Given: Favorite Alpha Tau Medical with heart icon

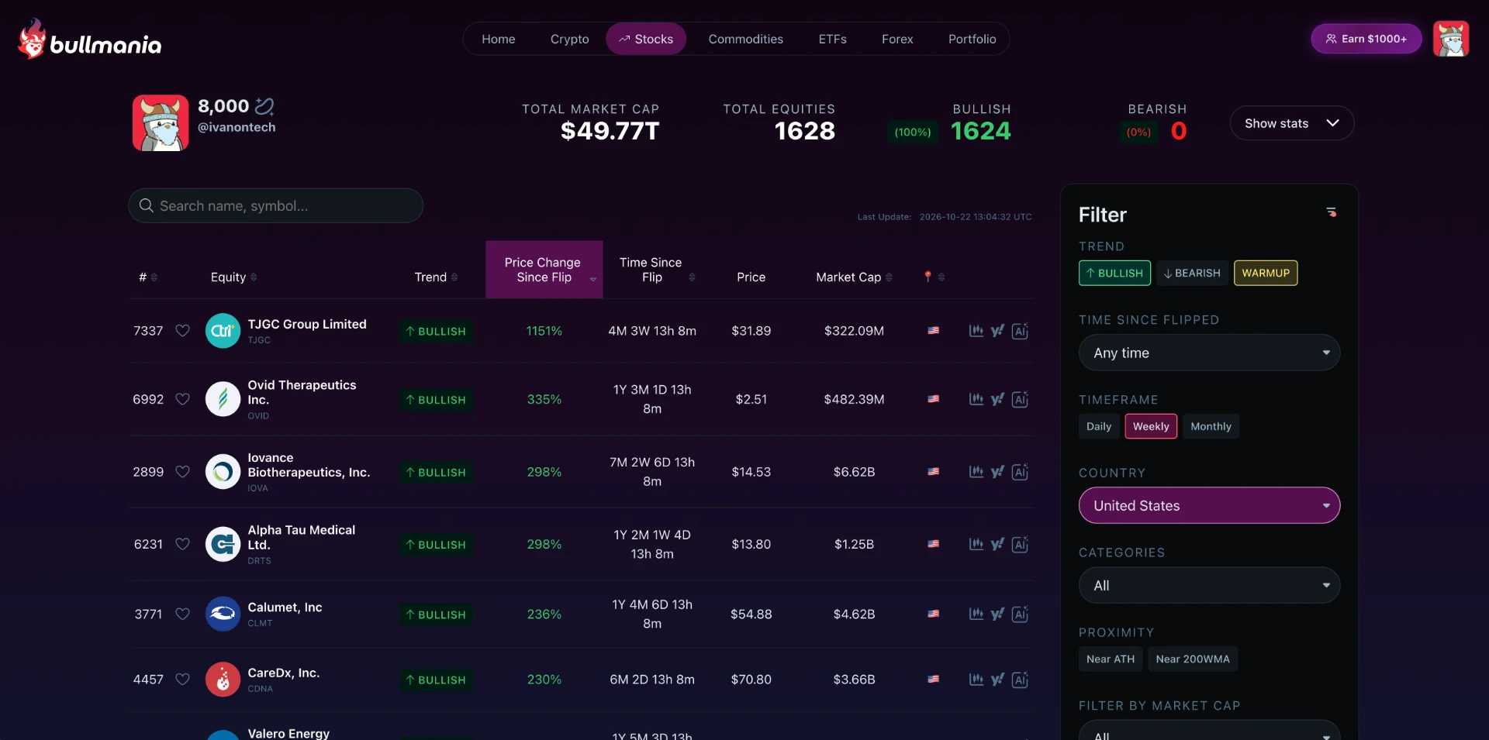Looking at the screenshot, I should click(182, 544).
